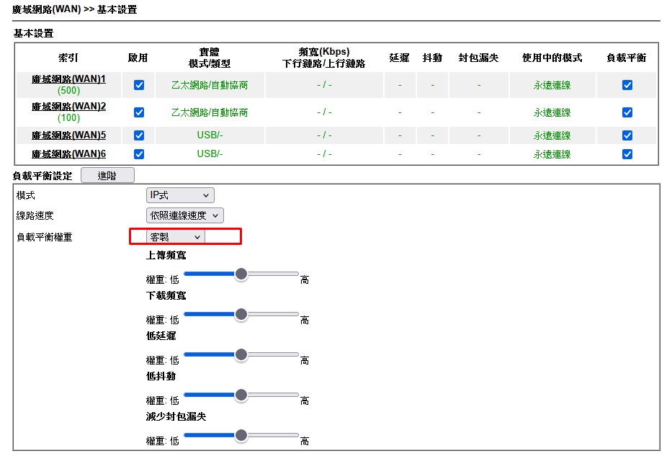
Task: Open the 廣域網路(WAN)6 settings link
Action: [68, 154]
